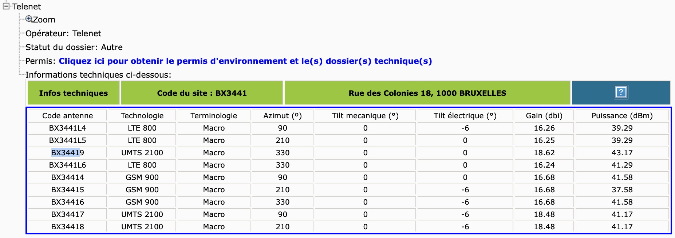Click power value 43.17
Screen dimensions: 675x238
pos(622,153)
